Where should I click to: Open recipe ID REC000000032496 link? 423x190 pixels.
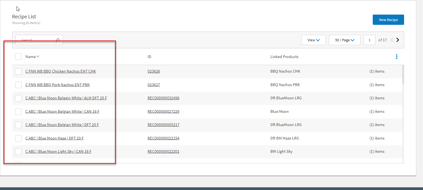163,98
